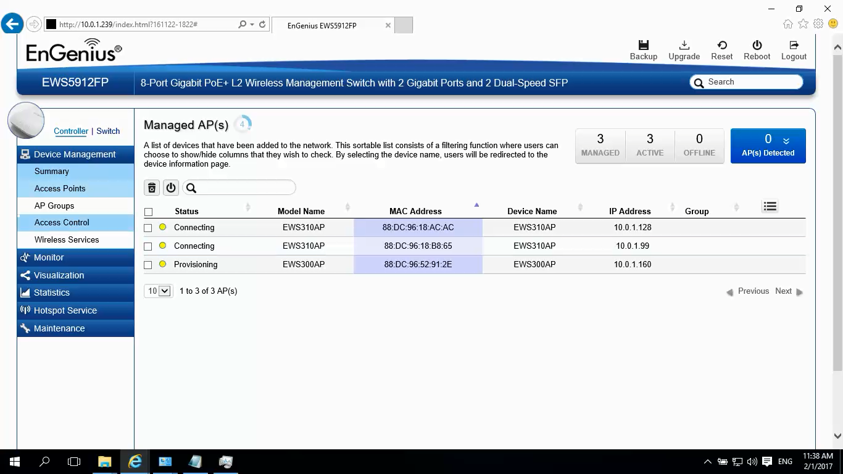Select the EnGenius EWS5912FP browser tab
The height and width of the screenshot is (474, 843).
pos(332,25)
